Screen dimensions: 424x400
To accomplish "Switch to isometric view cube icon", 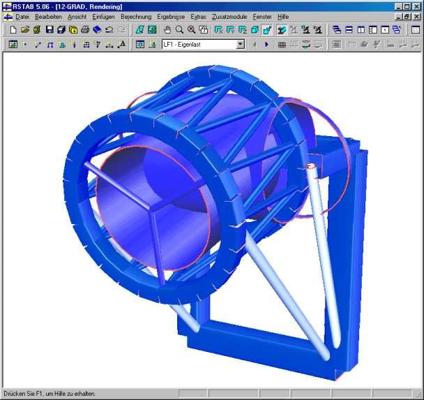I will (255, 29).
